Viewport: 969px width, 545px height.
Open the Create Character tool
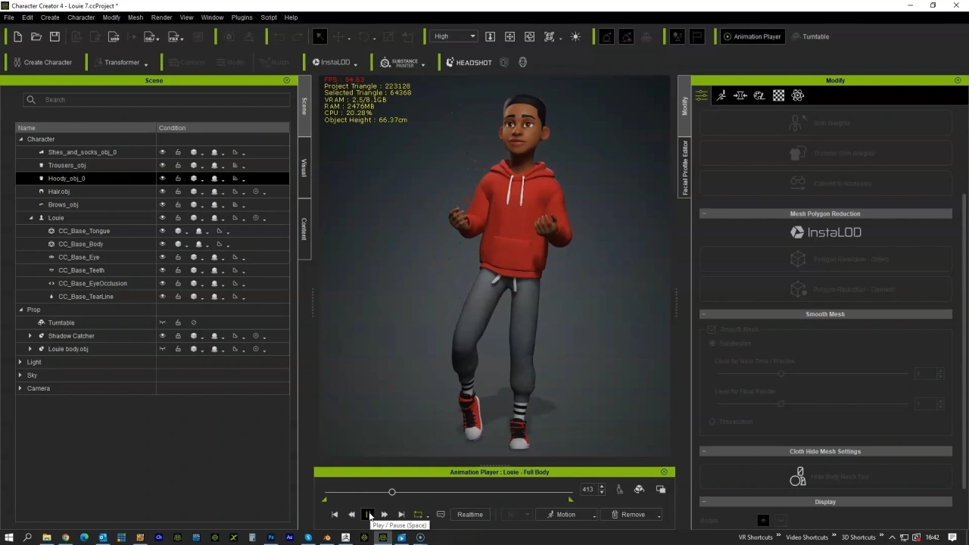tap(42, 63)
